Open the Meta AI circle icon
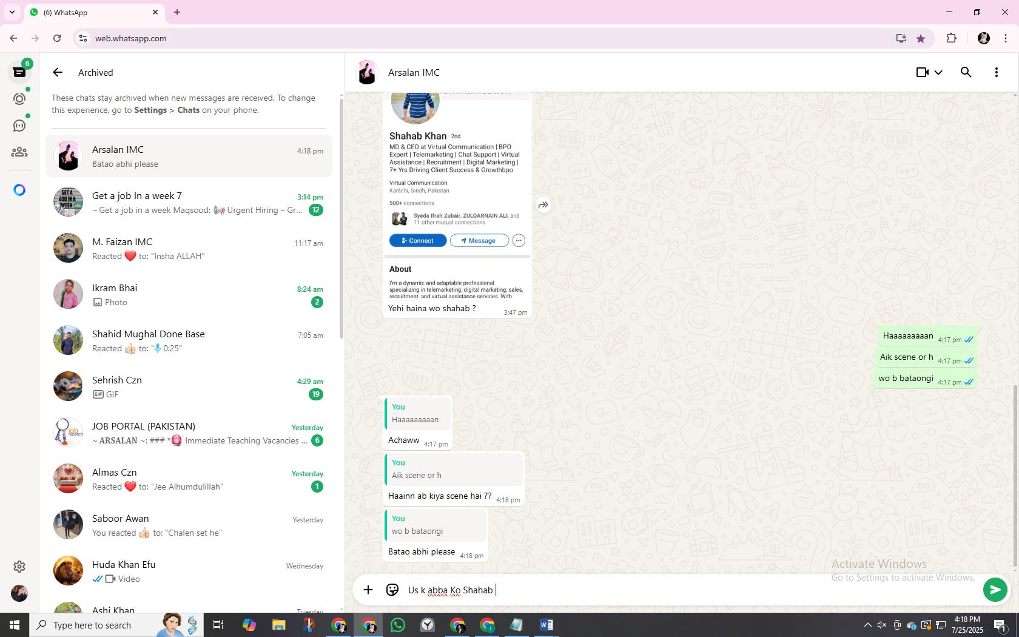The width and height of the screenshot is (1019, 637). tap(19, 190)
